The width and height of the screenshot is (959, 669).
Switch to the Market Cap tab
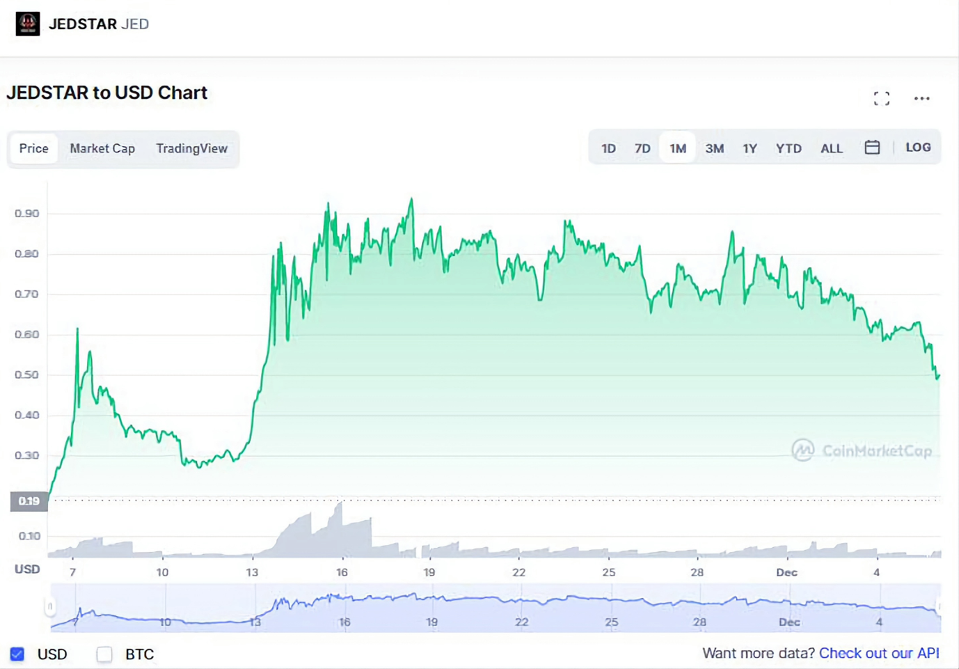[x=102, y=148]
